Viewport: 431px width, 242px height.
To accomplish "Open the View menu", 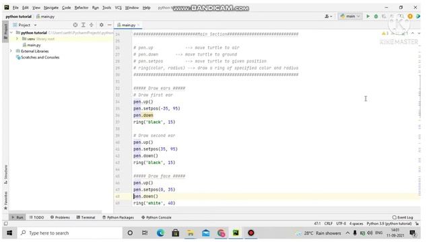I will [x=36, y=7].
